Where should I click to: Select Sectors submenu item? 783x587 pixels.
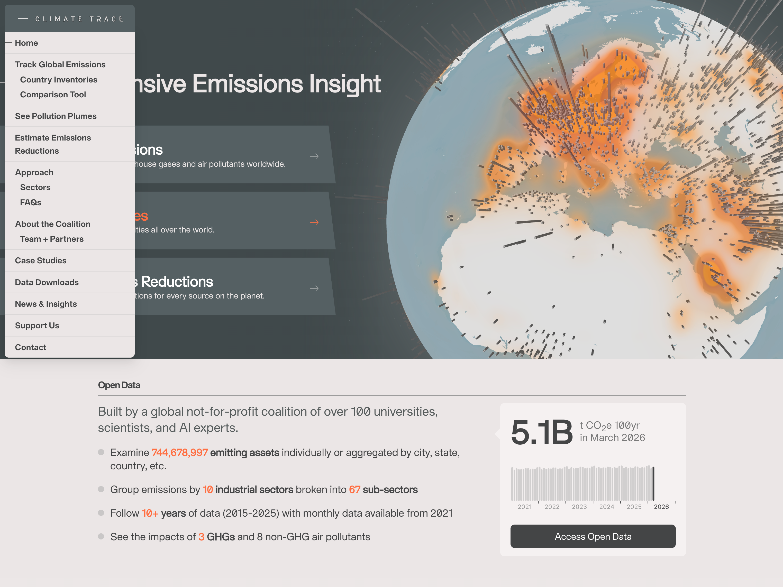[x=35, y=187]
